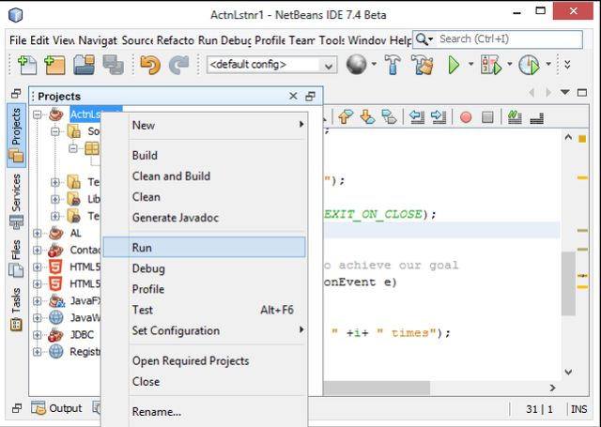Open the Team menu
Image resolution: width=601 pixels, height=427 pixels.
(x=302, y=39)
